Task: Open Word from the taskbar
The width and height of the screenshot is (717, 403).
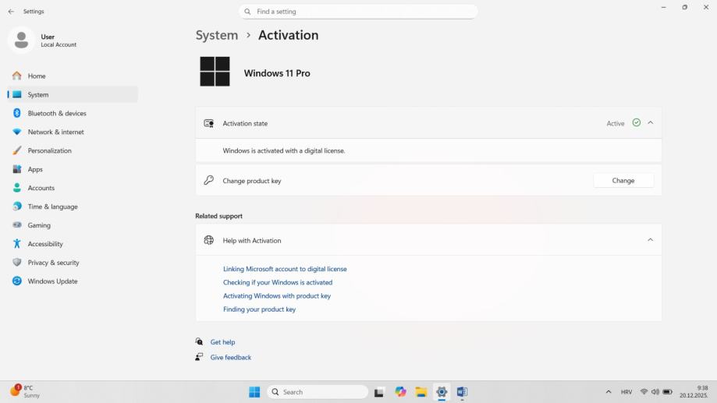Action: 462,392
